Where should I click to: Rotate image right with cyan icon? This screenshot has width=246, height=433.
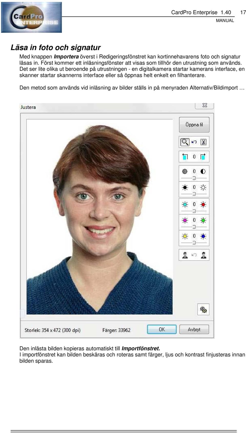[203, 156]
